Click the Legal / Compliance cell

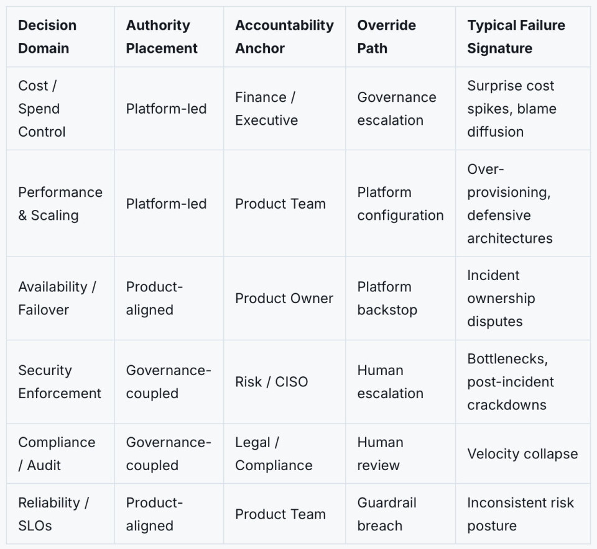coord(274,453)
